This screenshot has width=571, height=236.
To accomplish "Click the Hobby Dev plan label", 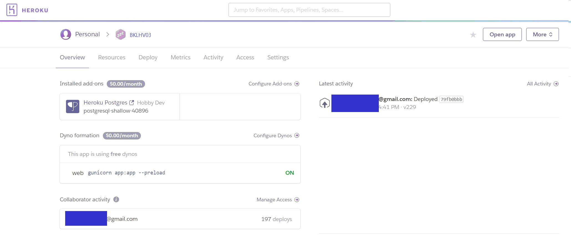I will click(x=151, y=103).
